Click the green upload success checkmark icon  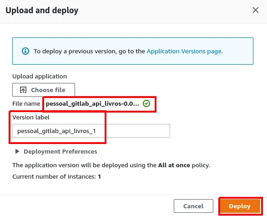(x=146, y=103)
